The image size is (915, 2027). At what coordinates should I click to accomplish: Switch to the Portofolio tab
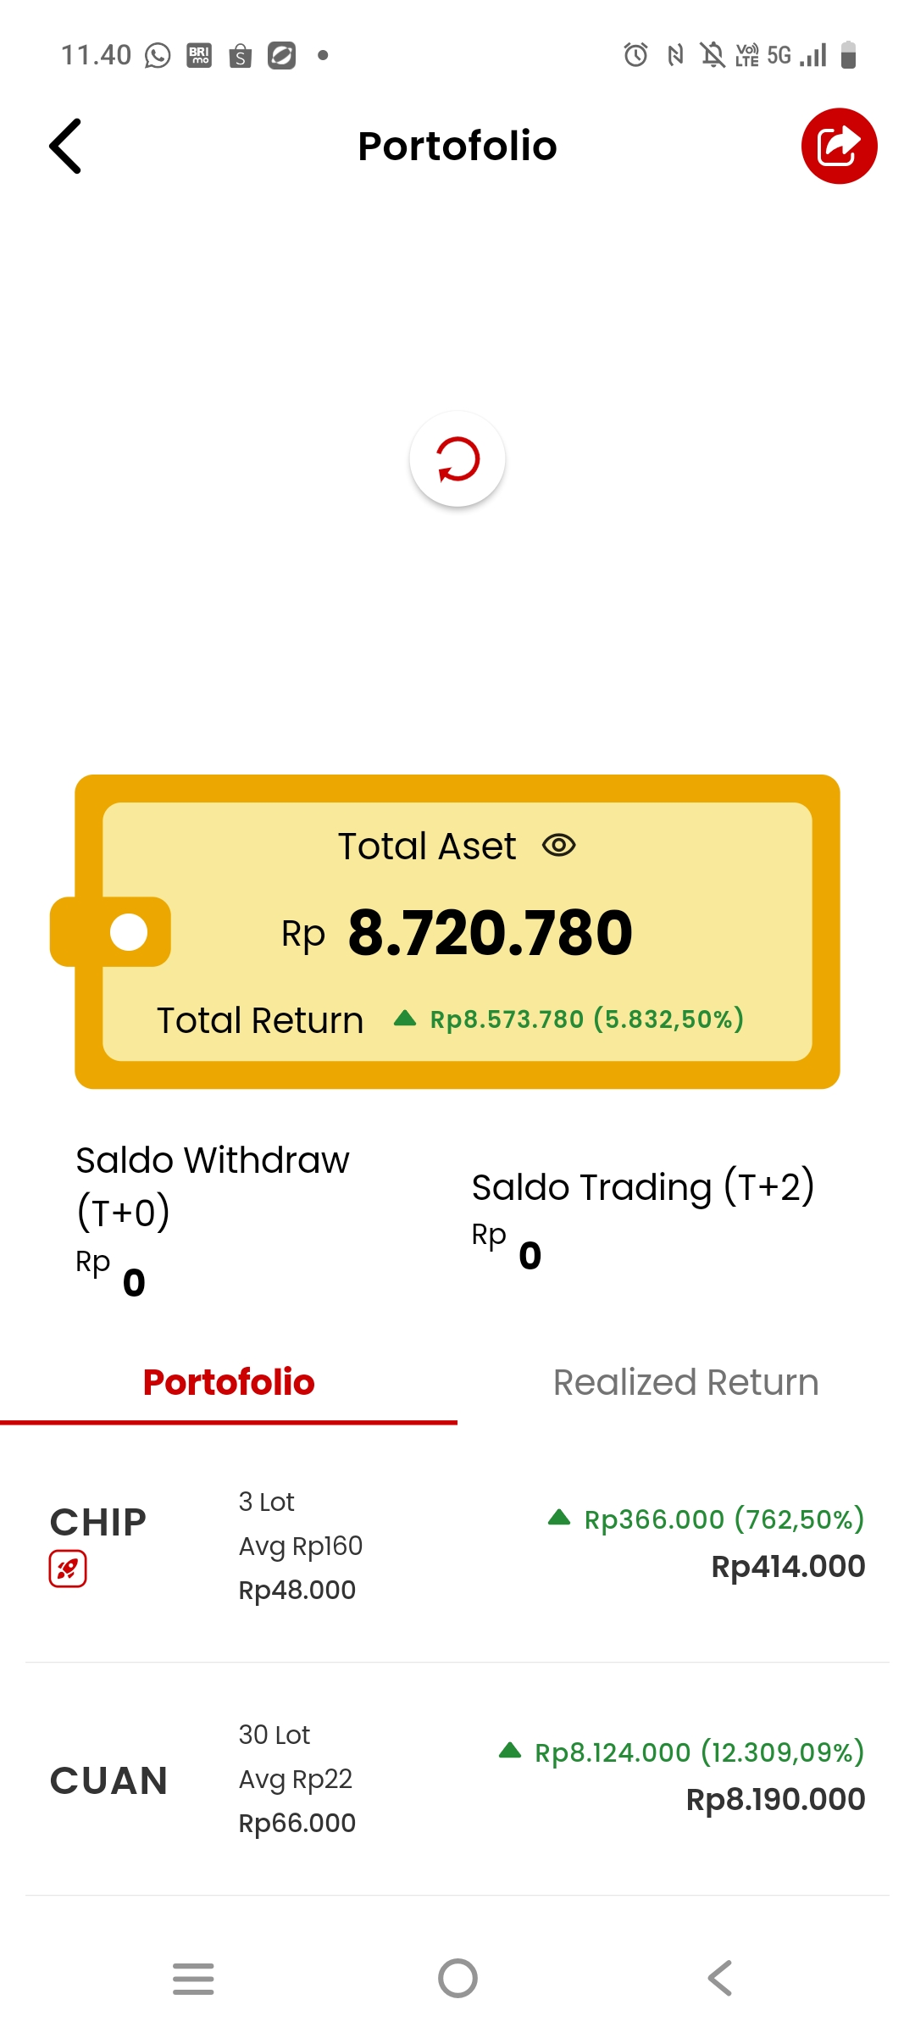(229, 1382)
